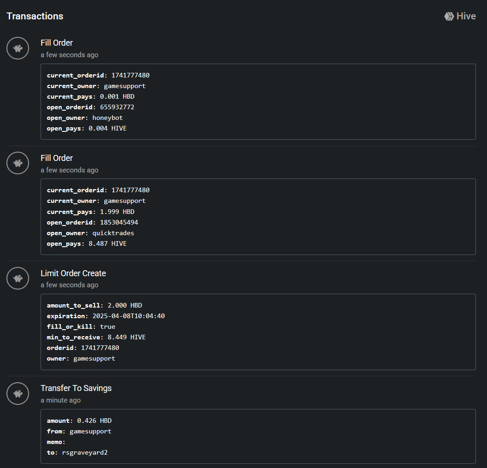Click the piggy bank icon beside first Fill Order
487x468 pixels.
coord(18,48)
